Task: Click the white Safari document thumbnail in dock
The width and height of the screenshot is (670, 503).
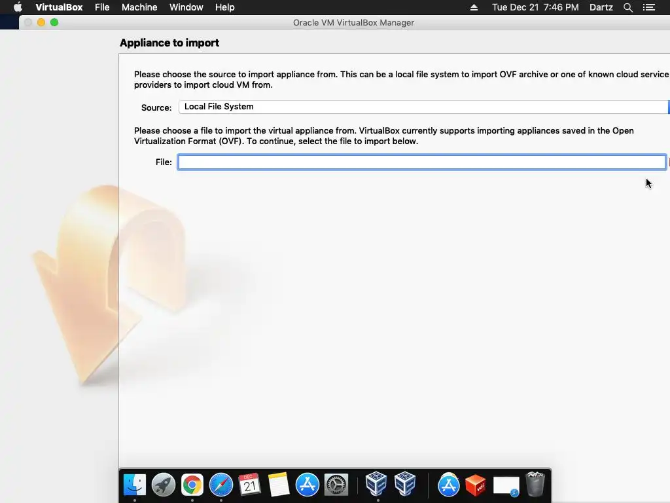Action: tap(506, 487)
